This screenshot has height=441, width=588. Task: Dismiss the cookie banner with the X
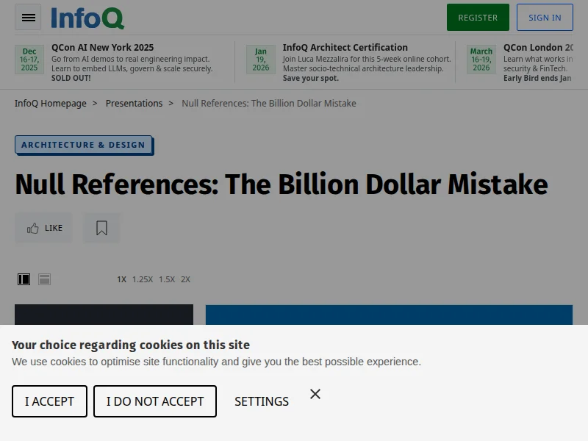pos(315,394)
